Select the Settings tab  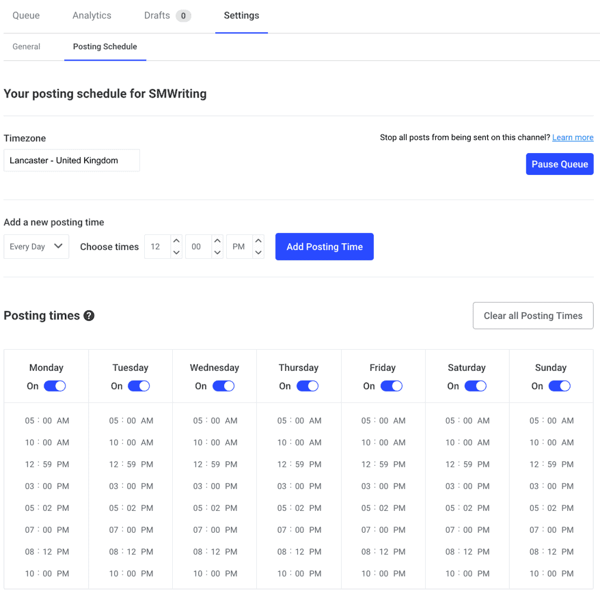[241, 15]
